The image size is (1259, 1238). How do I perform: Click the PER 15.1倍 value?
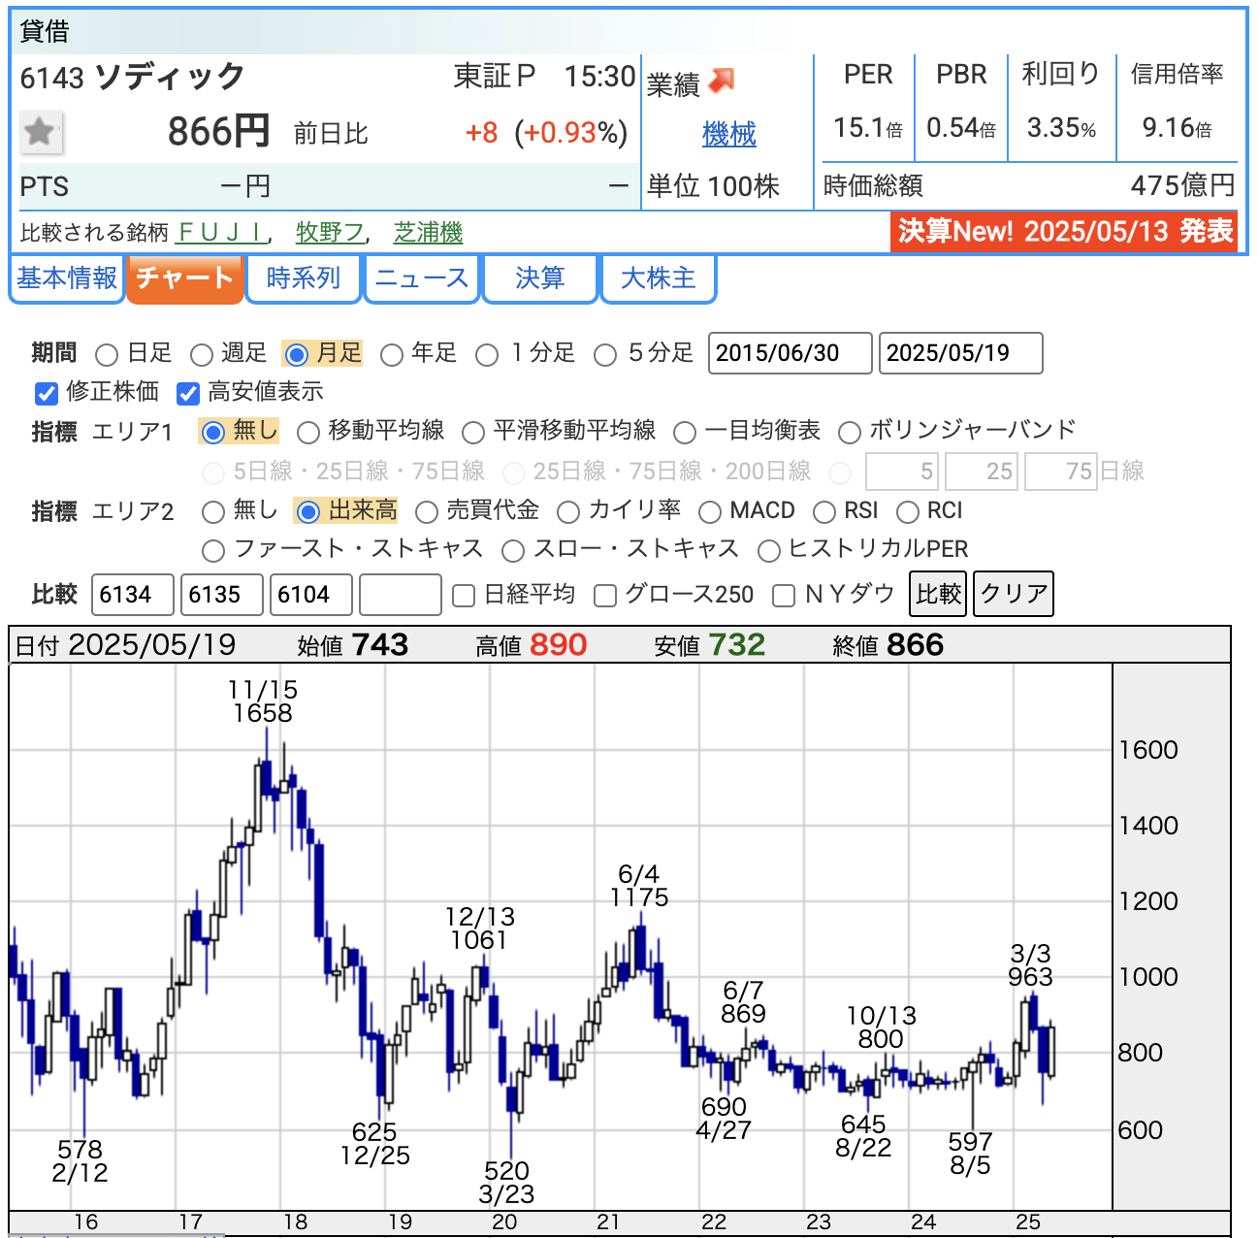pos(868,128)
